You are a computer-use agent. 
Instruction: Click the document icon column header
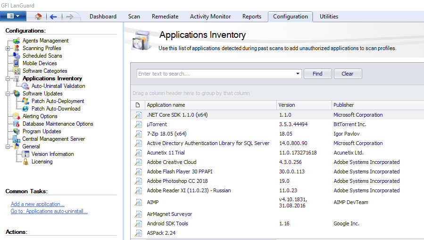click(138, 105)
